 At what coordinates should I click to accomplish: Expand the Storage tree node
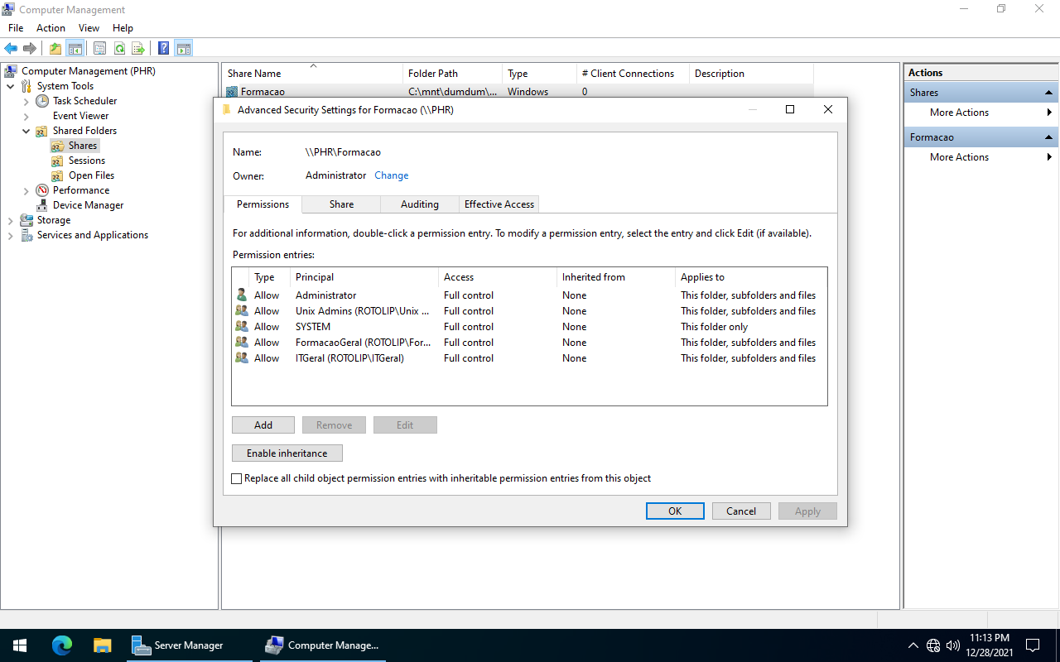click(x=10, y=220)
